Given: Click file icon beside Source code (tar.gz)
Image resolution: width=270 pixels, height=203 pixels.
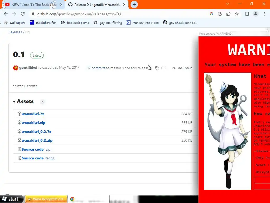Looking at the screenshot, I should click(x=19, y=158).
